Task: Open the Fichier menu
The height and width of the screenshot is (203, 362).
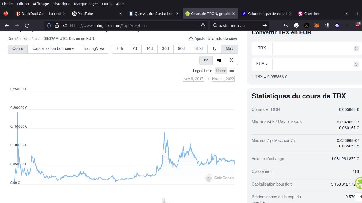Action: [x=7, y=4]
